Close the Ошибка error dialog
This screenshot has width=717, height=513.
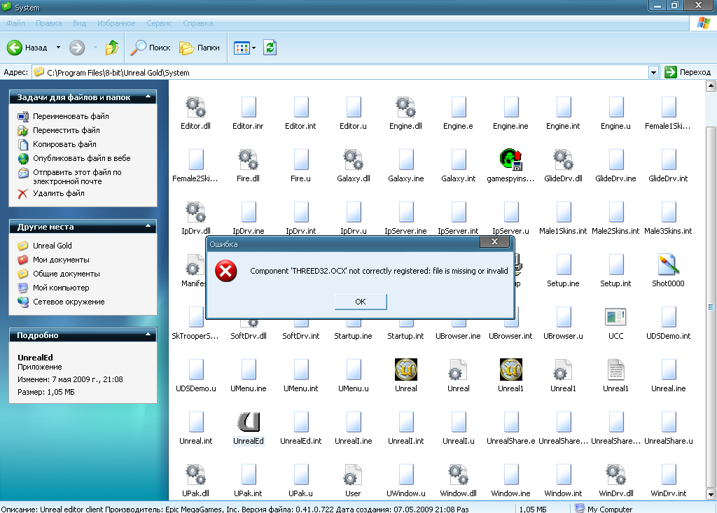click(x=494, y=242)
